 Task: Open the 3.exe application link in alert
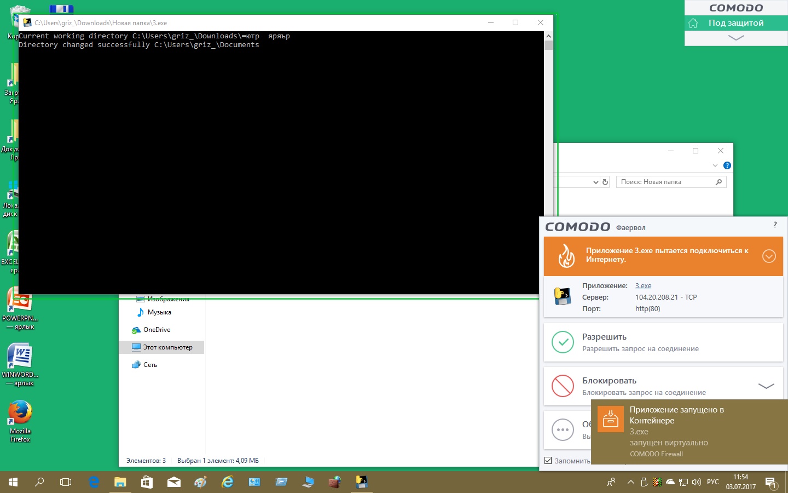(x=643, y=286)
